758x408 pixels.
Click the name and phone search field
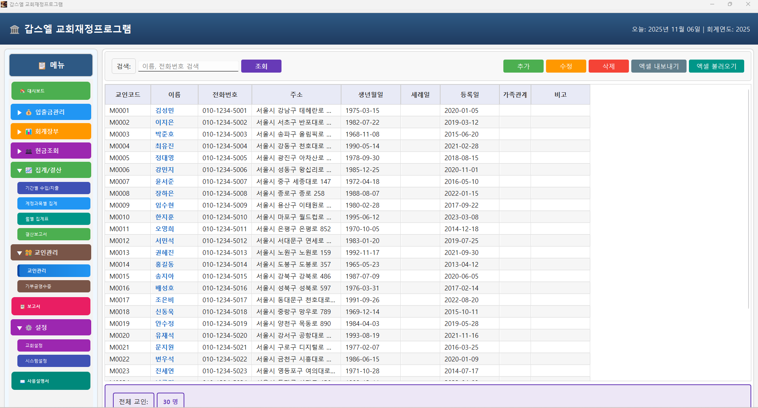[188, 66]
